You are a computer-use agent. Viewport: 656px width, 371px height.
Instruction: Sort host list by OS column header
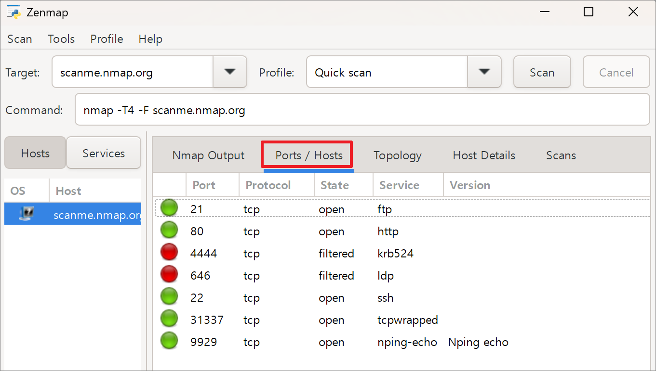[27, 191]
